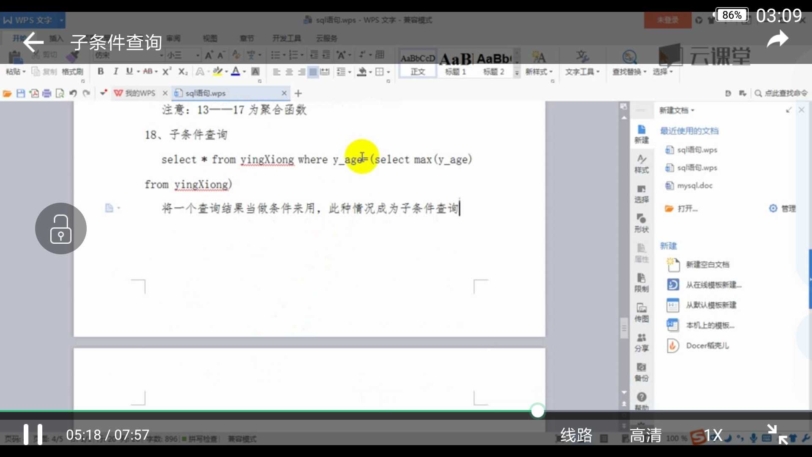Viewport: 812px width, 457px height.
Task: Open the 视图 ribbon tab
Action: [210, 38]
